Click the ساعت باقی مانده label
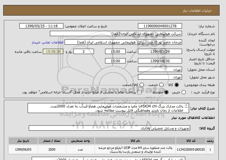Image resolution: width=226 pixels, height=160 pixels. [28, 52]
